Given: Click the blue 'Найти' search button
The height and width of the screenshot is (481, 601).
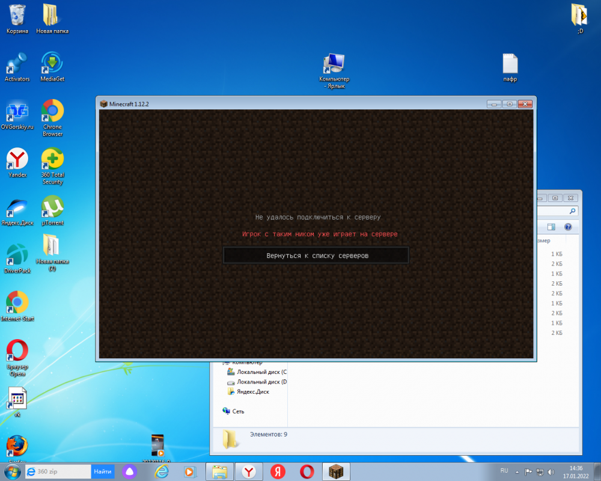Looking at the screenshot, I should (102, 471).
